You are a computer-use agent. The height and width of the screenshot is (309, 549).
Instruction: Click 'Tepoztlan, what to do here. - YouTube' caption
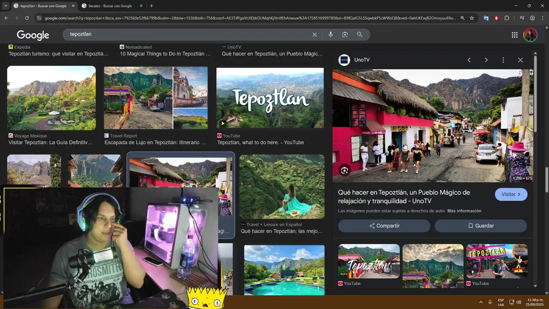point(260,142)
